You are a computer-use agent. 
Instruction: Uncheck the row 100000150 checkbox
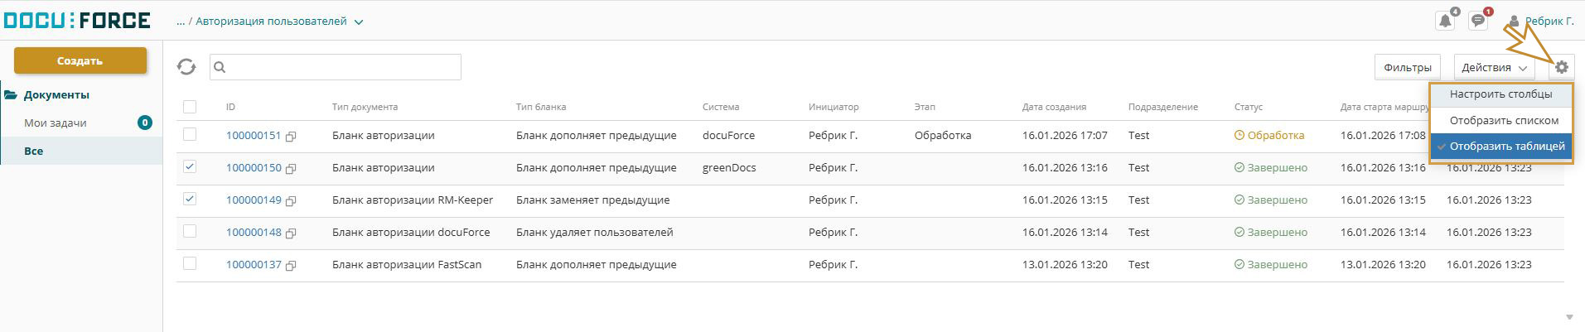pos(190,167)
